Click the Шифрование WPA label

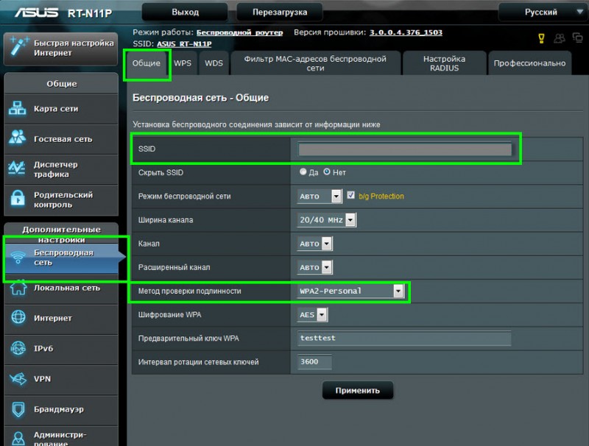(169, 315)
